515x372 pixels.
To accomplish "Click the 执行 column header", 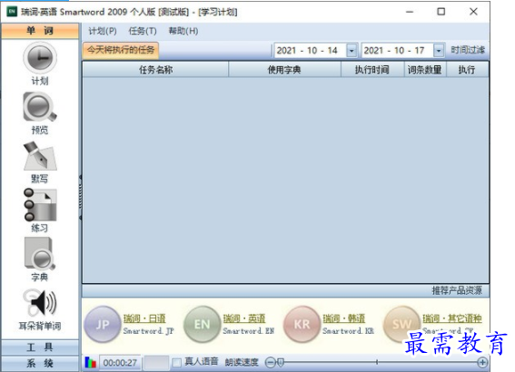I will click(x=467, y=70).
